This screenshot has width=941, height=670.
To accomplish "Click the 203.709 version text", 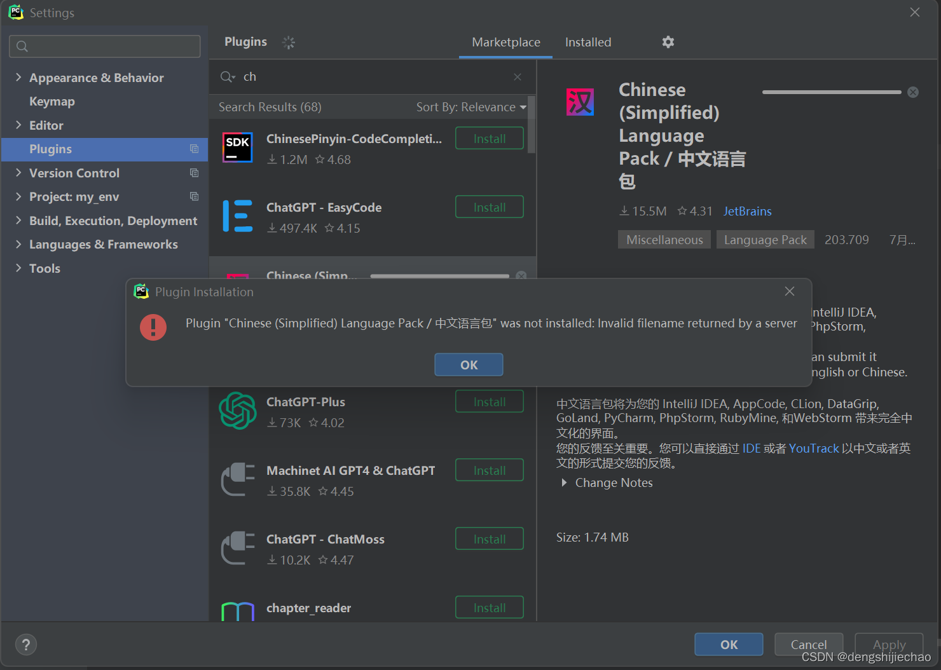I will click(846, 240).
